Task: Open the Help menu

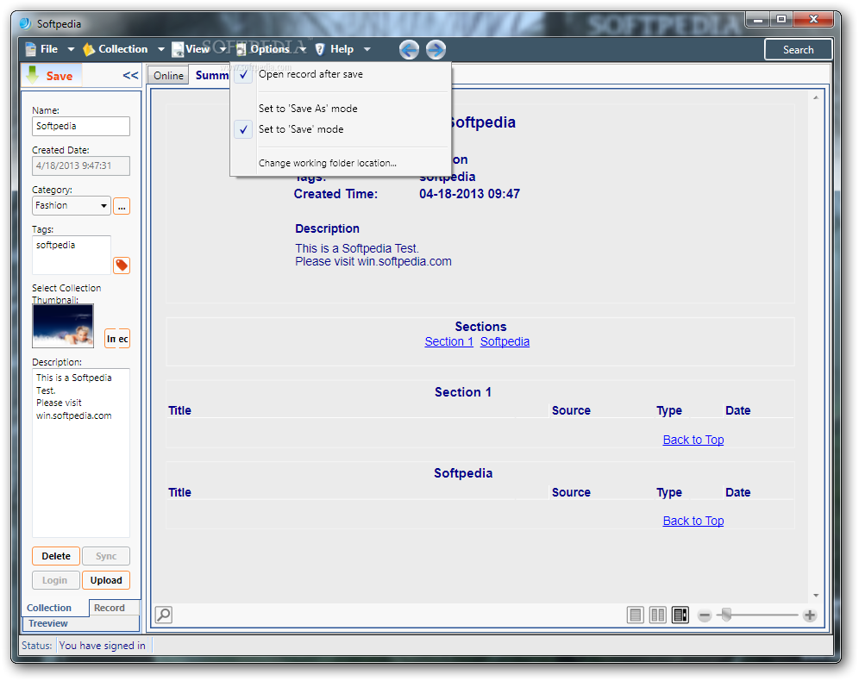Action: tap(342, 49)
